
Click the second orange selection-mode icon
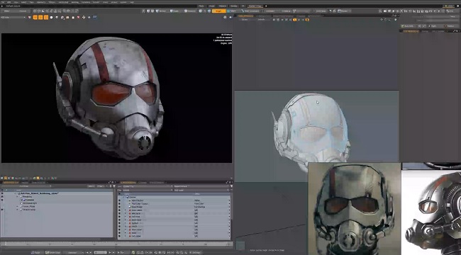tap(40, 17)
